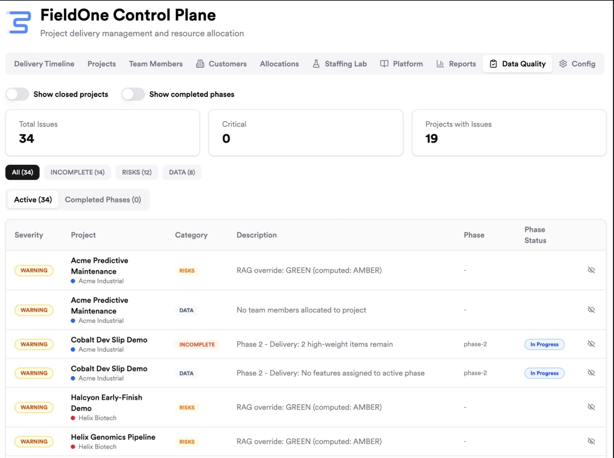Image resolution: width=614 pixels, height=458 pixels.
Task: Enable the Show closed projects switch
Action: [17, 94]
